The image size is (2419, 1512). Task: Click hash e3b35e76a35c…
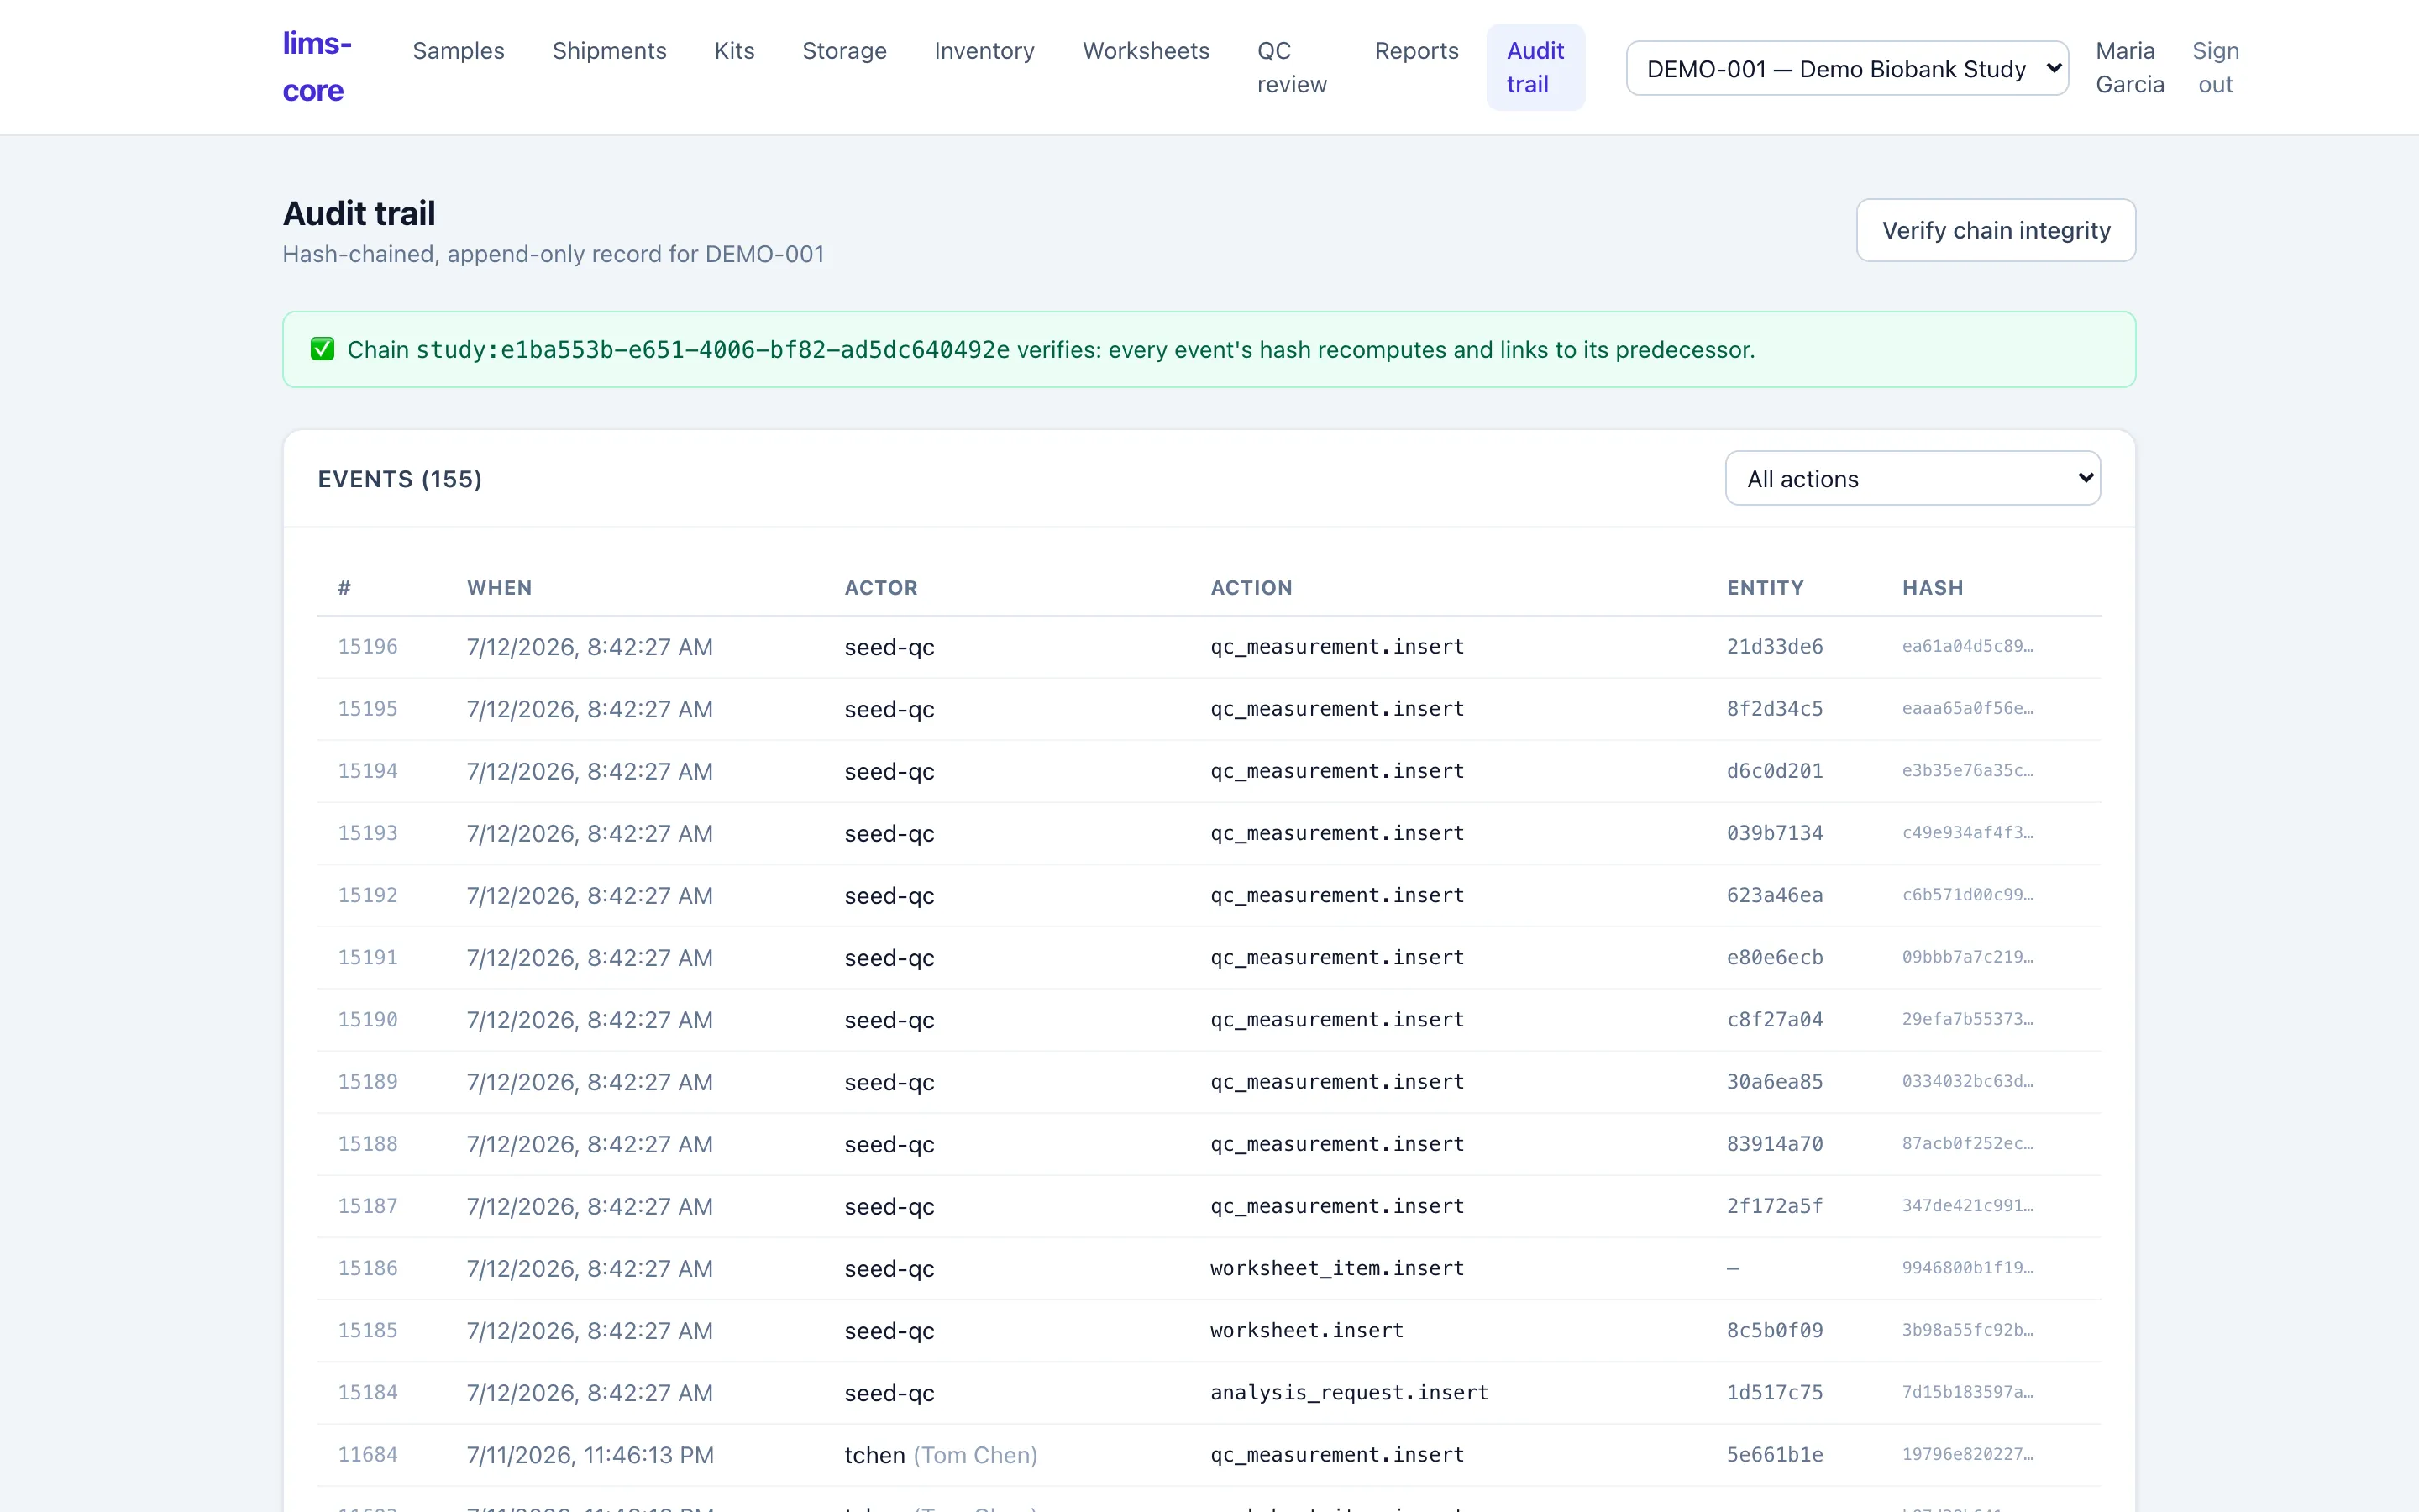[x=1967, y=770]
